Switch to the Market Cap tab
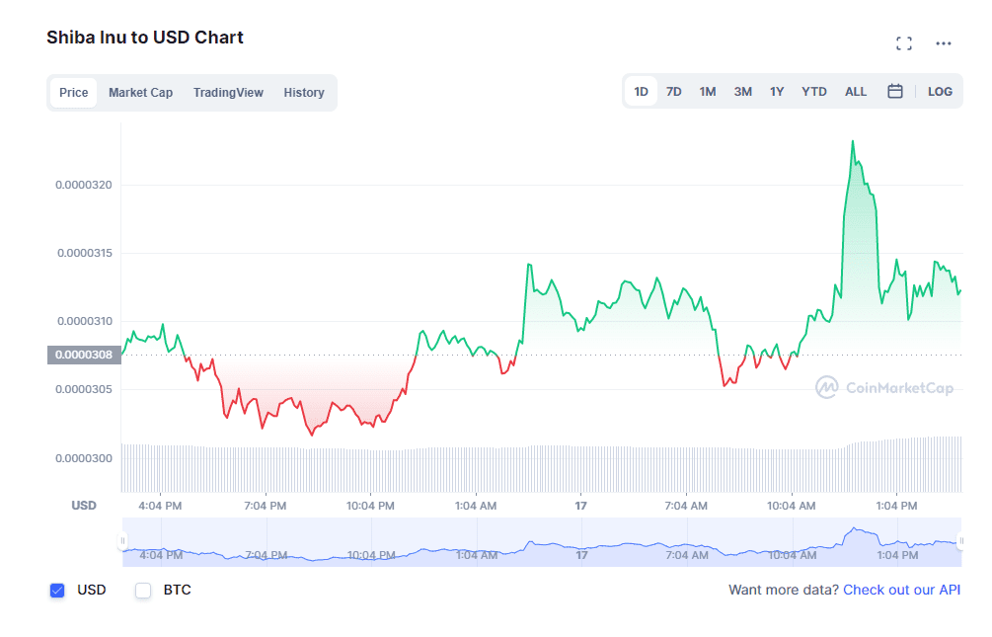The image size is (992, 637). [x=140, y=93]
